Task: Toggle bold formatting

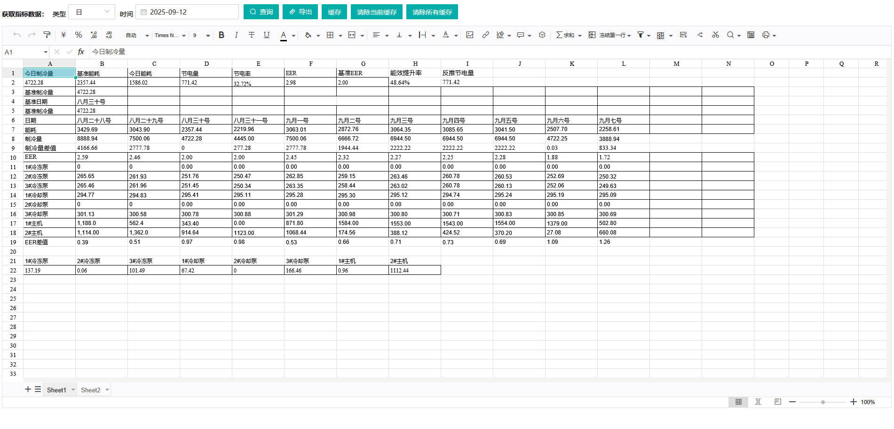Action: pos(222,35)
